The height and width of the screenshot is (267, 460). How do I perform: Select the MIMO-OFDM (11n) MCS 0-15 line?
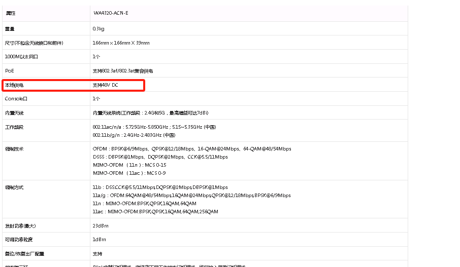[x=129, y=165]
